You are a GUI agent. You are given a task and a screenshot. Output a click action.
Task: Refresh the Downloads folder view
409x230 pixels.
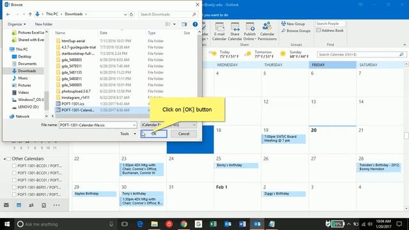coord(132,14)
